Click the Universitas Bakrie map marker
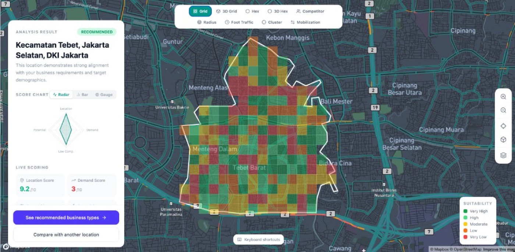This screenshot has width=515, height=252. coord(172,102)
